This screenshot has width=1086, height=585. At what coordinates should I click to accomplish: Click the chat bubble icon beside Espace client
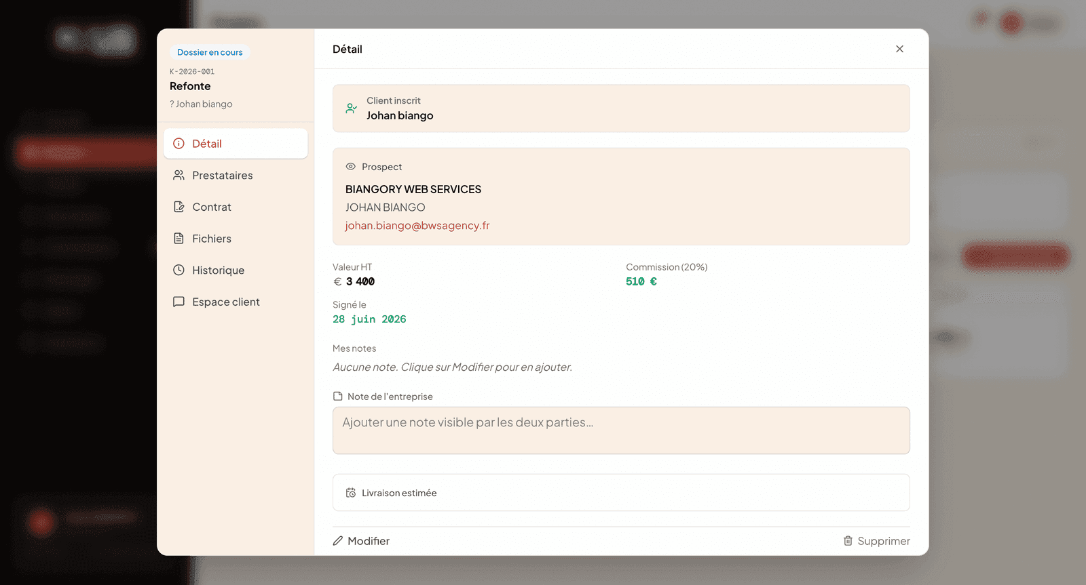[179, 302]
